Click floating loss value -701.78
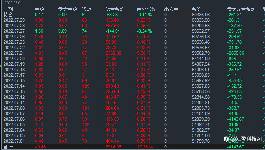 point(234,42)
